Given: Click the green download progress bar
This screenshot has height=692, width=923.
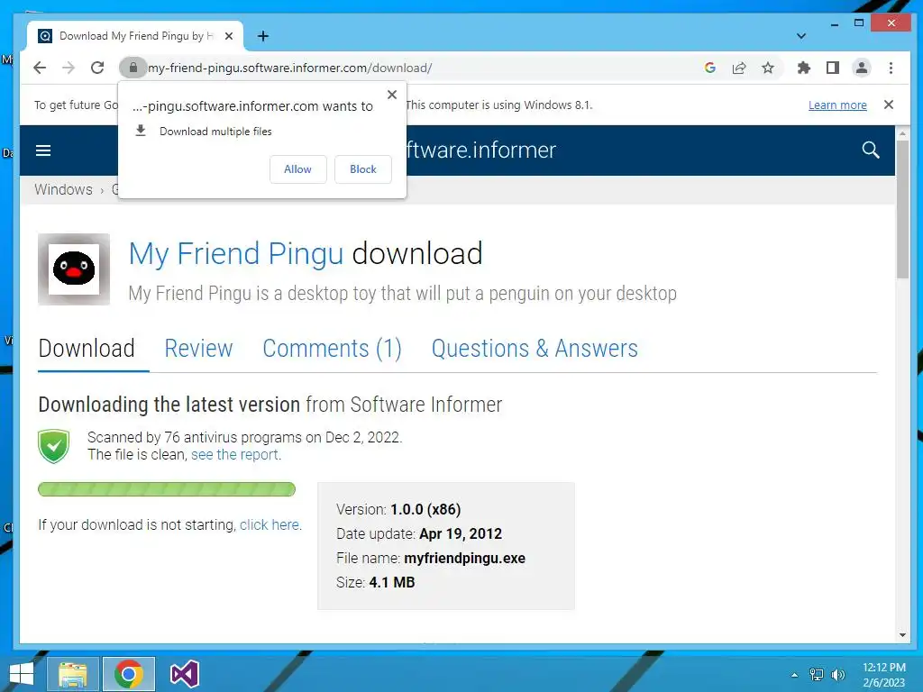Looking at the screenshot, I should 167,489.
